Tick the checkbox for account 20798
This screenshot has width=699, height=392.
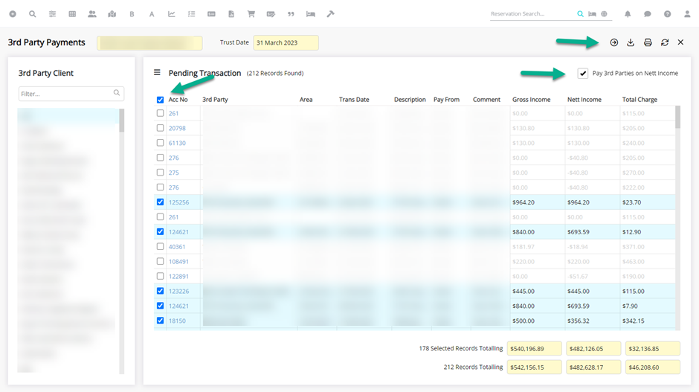tap(161, 128)
